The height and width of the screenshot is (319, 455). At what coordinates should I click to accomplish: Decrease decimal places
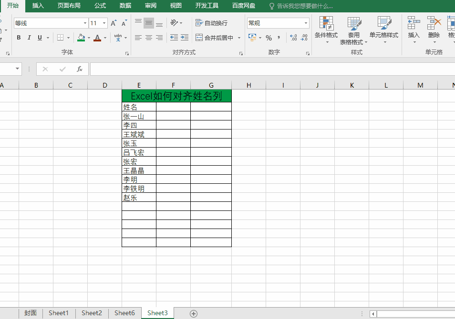coord(304,38)
